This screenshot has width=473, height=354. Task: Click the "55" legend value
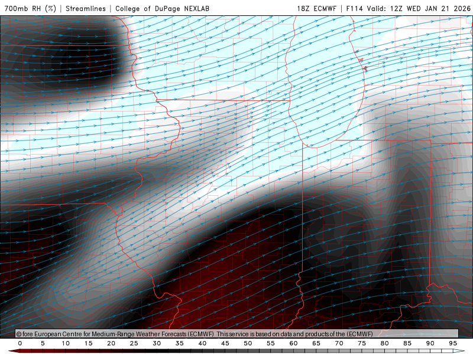(271, 343)
